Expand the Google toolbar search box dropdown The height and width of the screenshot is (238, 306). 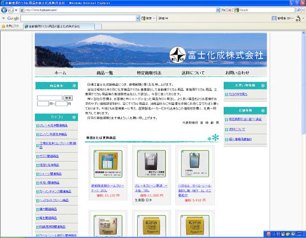click(138, 18)
